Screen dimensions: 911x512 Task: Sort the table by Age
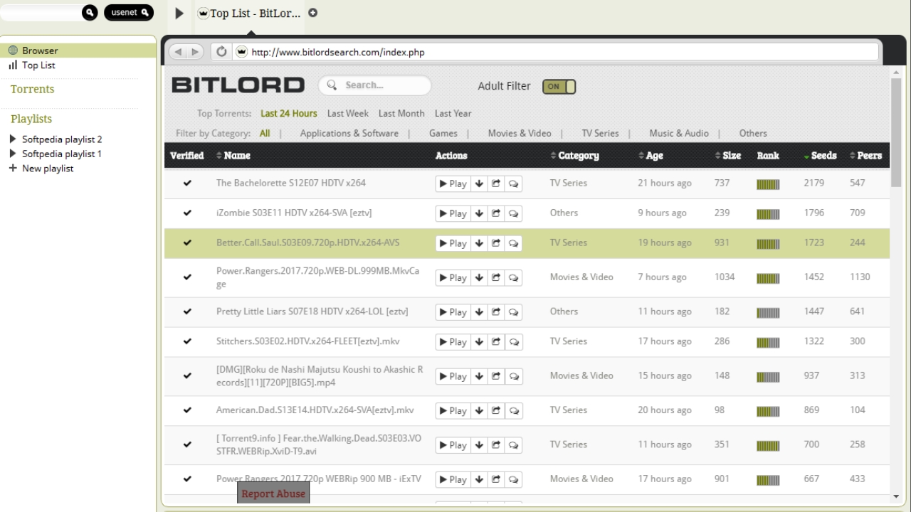[x=651, y=156]
